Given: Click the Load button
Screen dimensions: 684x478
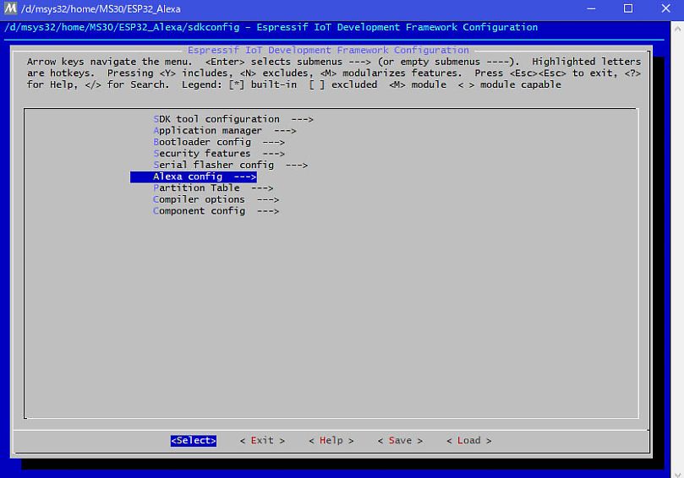Looking at the screenshot, I should click(x=469, y=441).
